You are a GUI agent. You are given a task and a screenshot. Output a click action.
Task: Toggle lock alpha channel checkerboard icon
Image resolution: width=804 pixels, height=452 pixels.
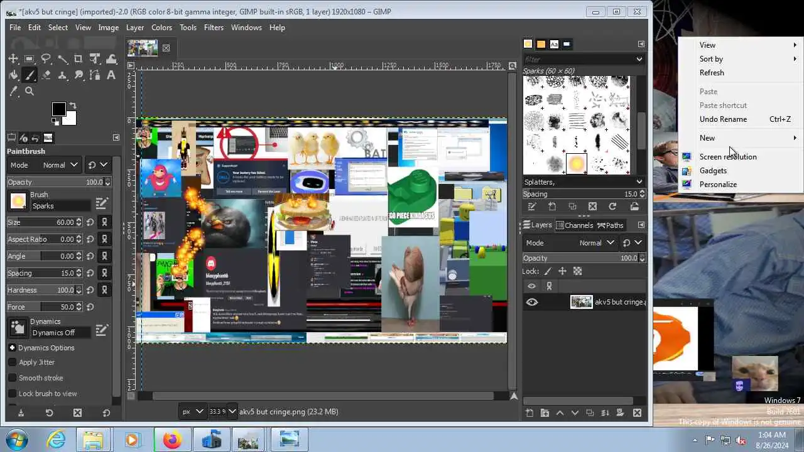[x=577, y=271]
